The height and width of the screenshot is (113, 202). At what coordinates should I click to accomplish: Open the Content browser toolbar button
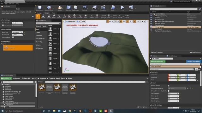[68, 8]
